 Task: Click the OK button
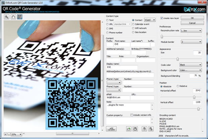point(192,18)
